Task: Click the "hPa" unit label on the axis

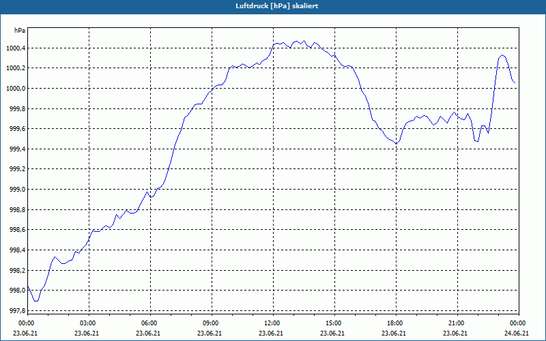Action: coord(20,31)
